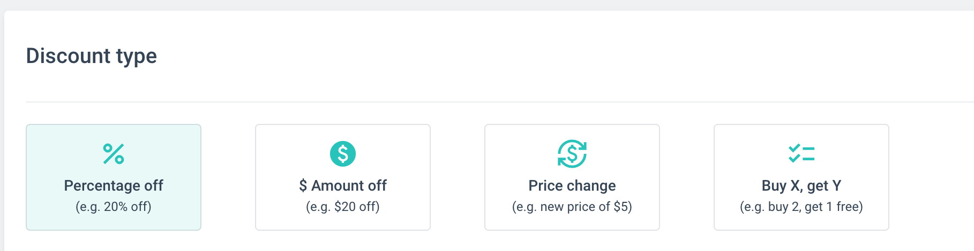Click the "$ Amount off" title text
974x251 pixels.
[343, 186]
